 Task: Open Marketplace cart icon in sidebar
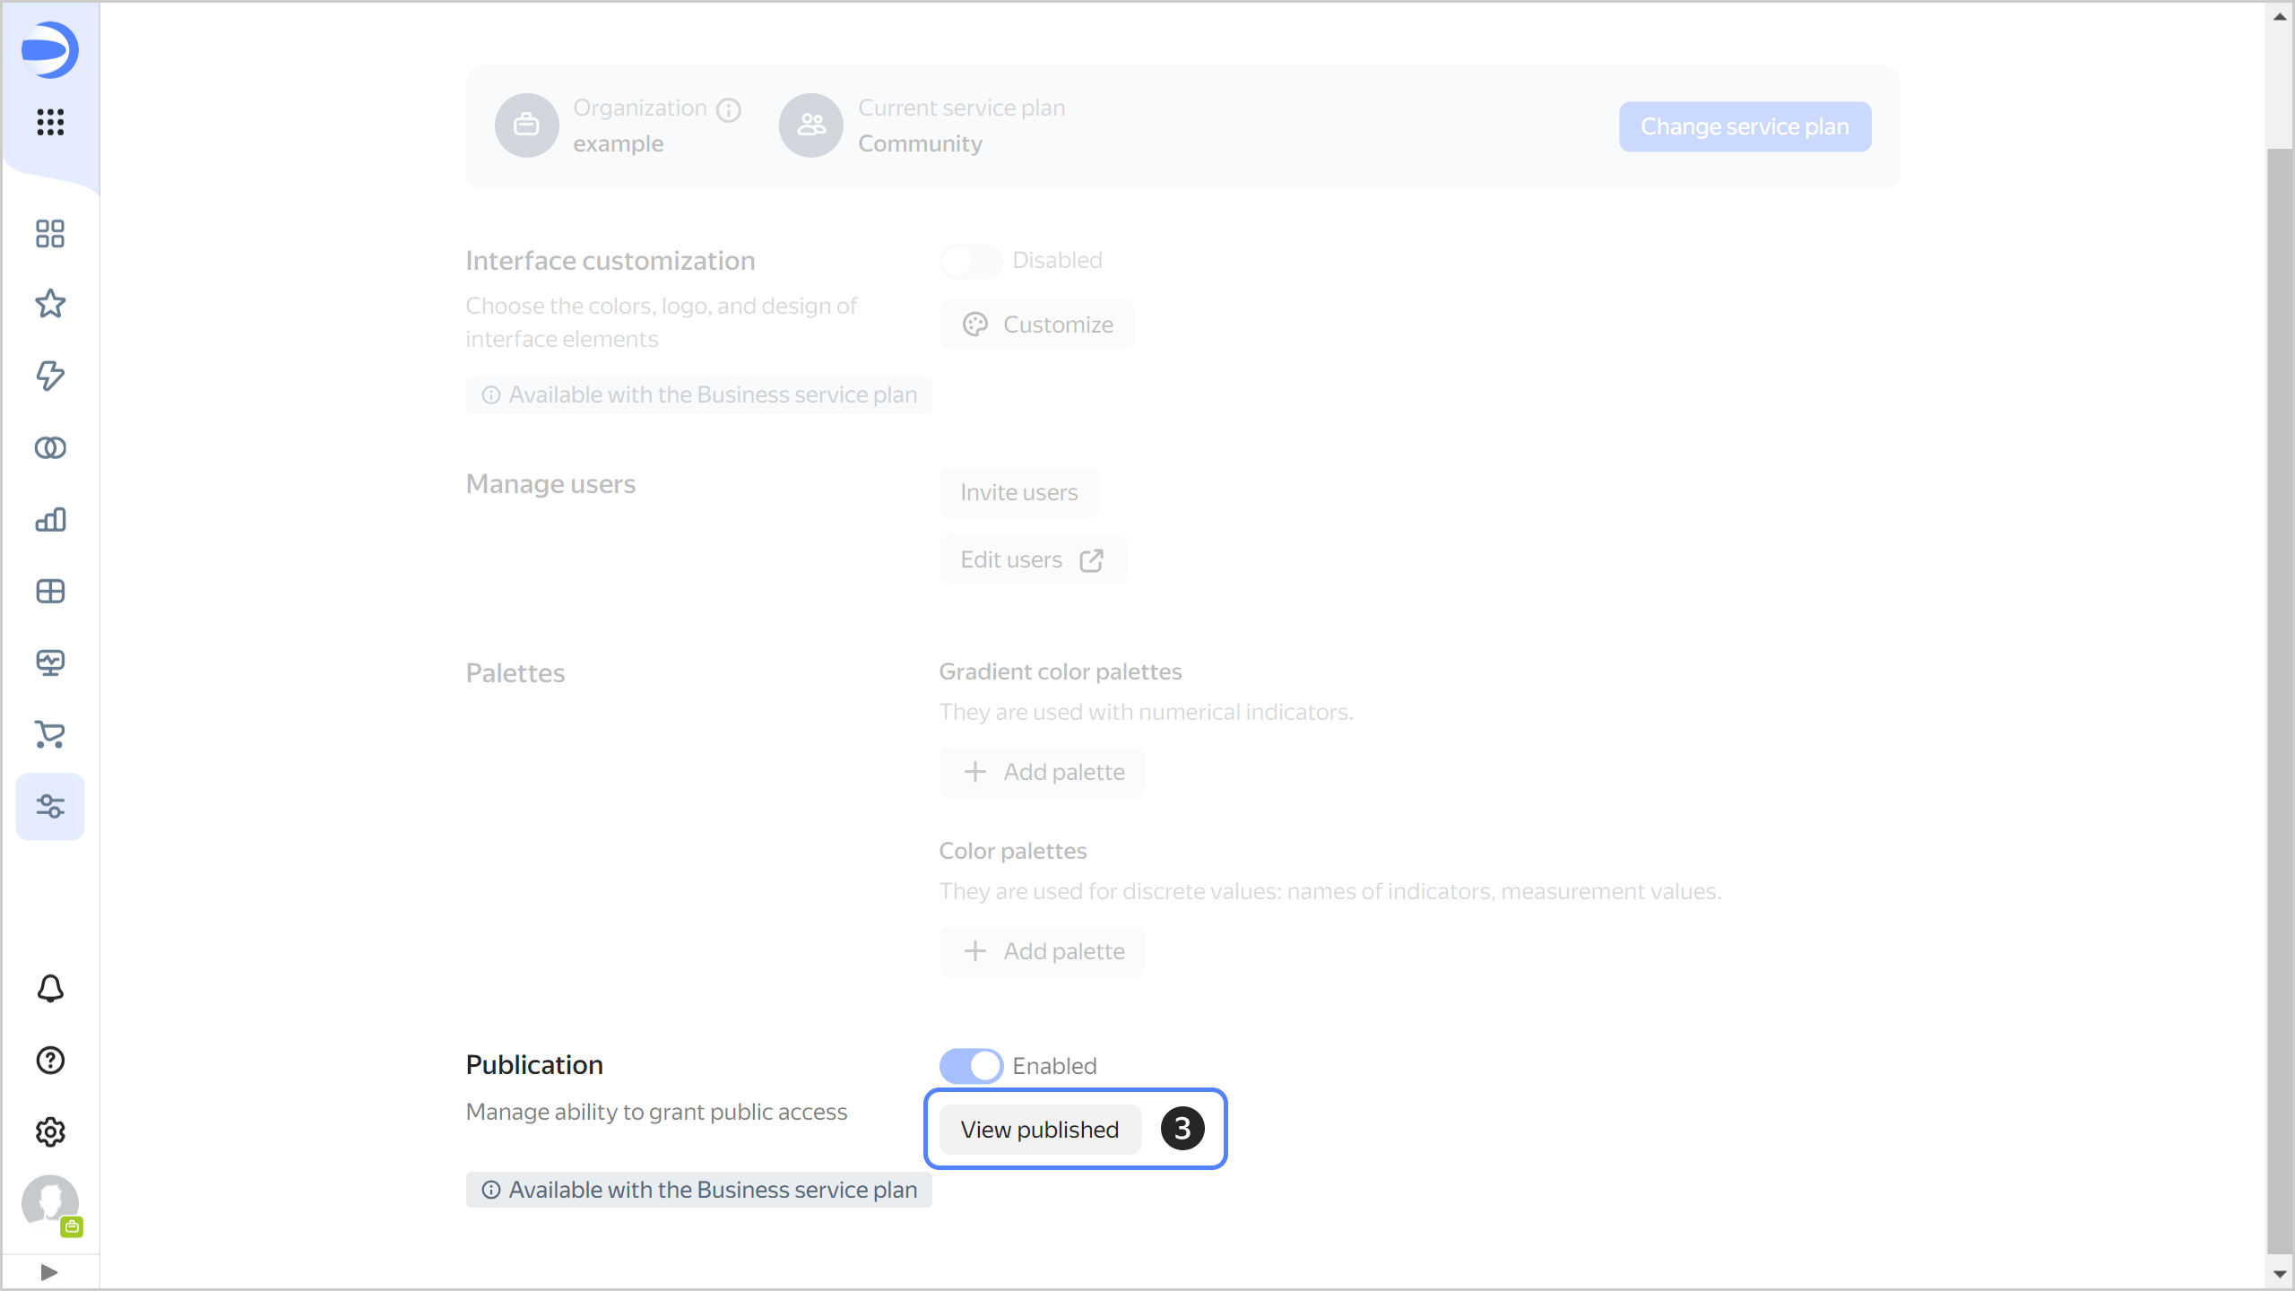50,734
